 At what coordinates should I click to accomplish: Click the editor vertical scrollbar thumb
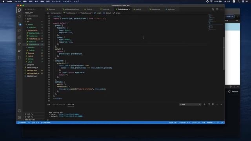224,53
